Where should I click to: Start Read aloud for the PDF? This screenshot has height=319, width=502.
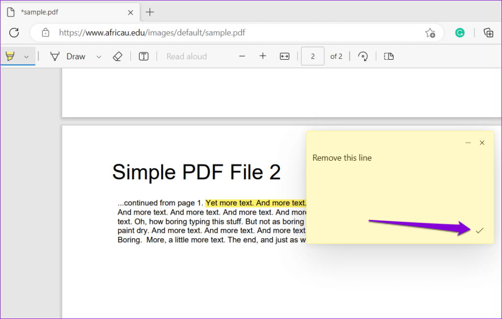pyautogui.click(x=186, y=56)
